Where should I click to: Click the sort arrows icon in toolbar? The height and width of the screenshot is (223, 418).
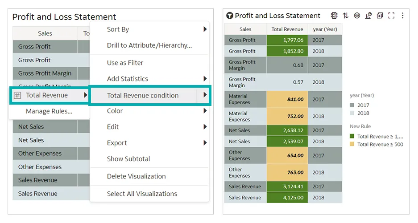[x=346, y=16]
